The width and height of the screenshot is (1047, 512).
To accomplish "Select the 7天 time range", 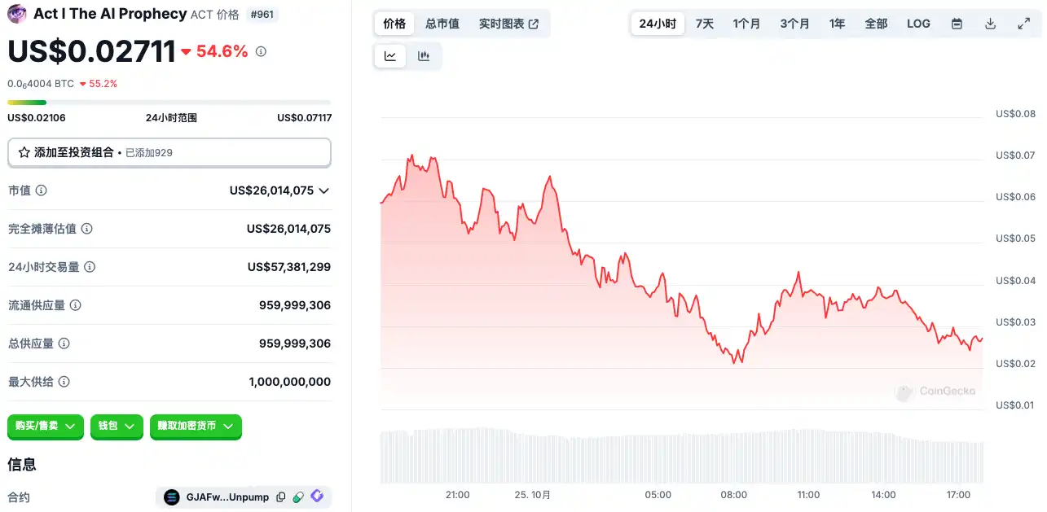I will tap(705, 24).
